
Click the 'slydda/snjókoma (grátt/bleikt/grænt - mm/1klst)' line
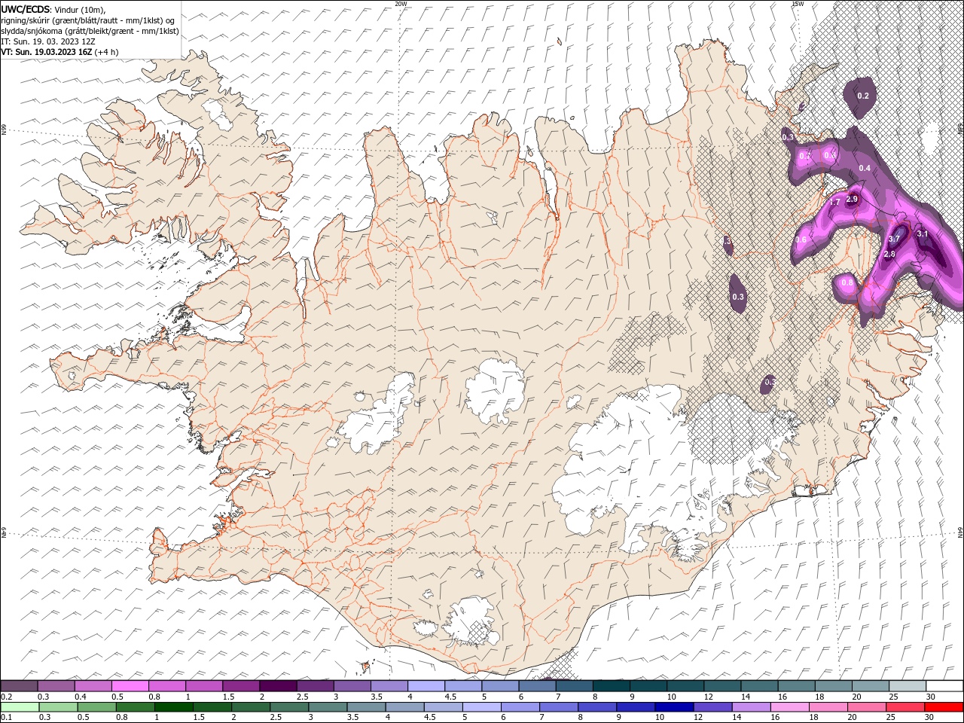(90, 31)
